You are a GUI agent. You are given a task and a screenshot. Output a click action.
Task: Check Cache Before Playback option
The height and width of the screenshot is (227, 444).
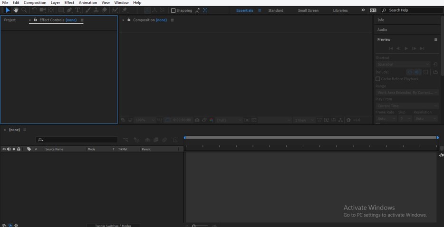378,79
